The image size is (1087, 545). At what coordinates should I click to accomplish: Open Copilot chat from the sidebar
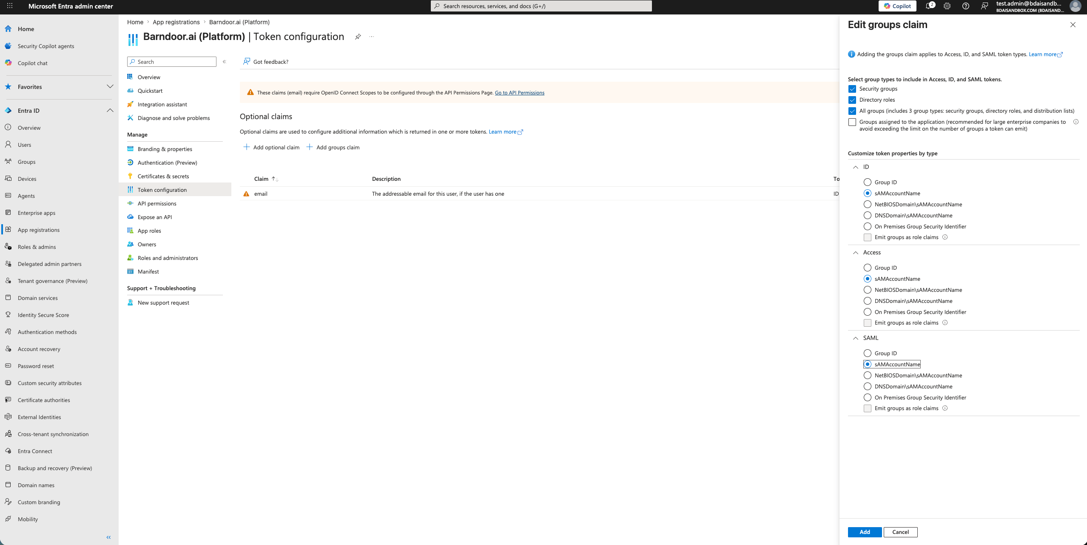33,63
